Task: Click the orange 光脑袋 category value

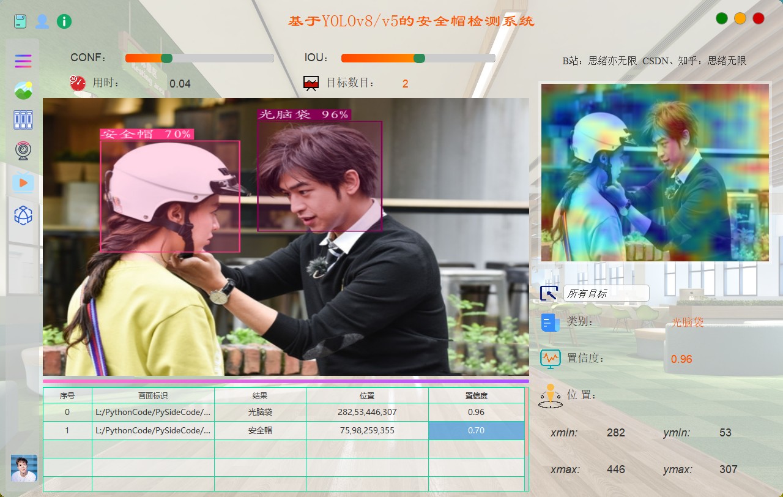Action: [x=688, y=323]
